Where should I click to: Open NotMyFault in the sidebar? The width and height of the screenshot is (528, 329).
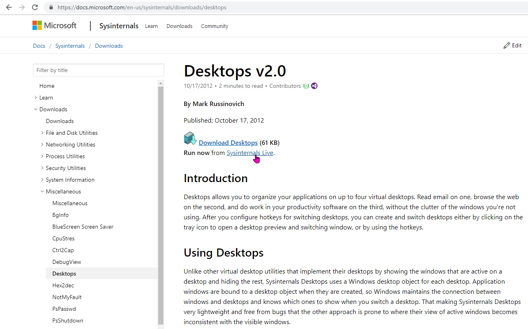tap(67, 297)
